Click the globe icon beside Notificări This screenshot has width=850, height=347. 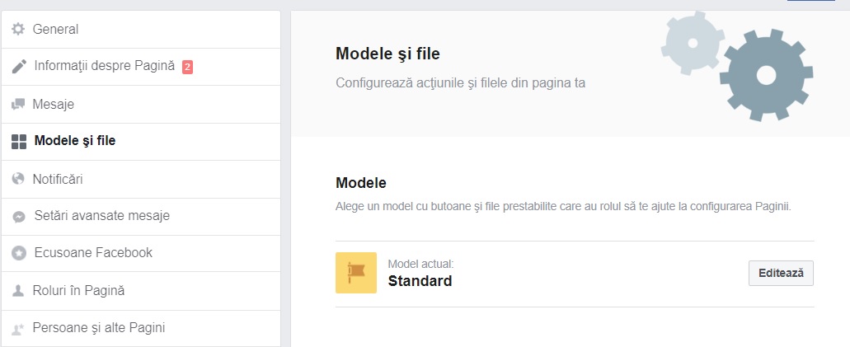[18, 179]
